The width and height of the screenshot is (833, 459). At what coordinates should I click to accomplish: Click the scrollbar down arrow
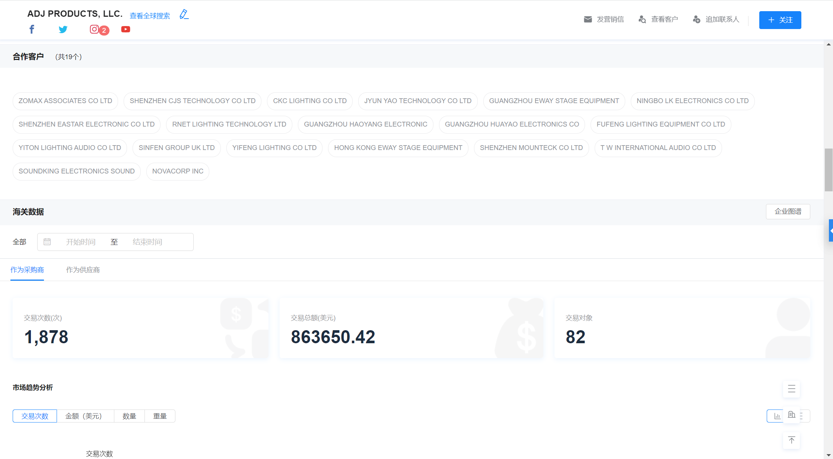[829, 455]
